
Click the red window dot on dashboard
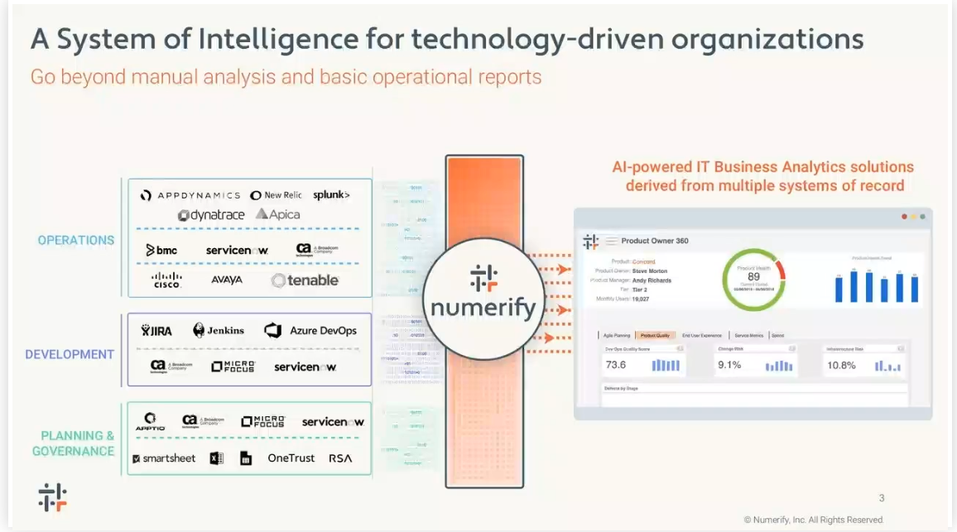tap(904, 217)
